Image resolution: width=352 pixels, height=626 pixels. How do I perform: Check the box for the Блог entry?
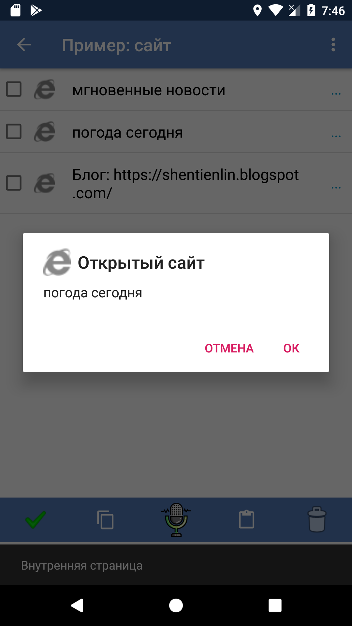click(14, 183)
